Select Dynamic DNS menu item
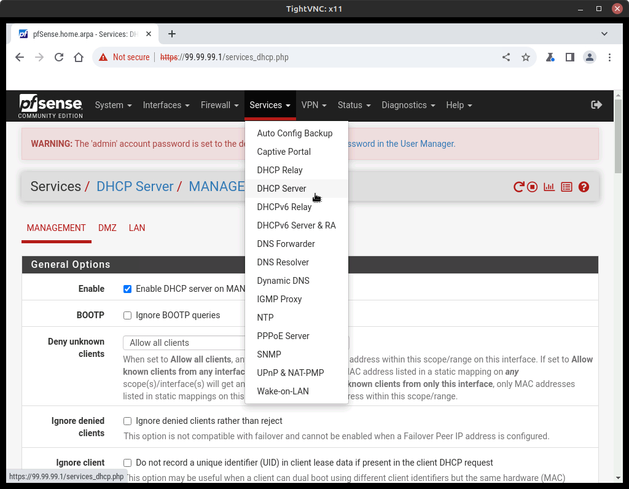This screenshot has height=489, width=629. pos(297,281)
